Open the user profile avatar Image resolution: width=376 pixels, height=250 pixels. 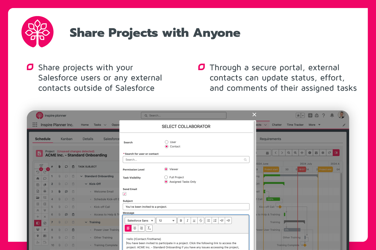(341, 115)
